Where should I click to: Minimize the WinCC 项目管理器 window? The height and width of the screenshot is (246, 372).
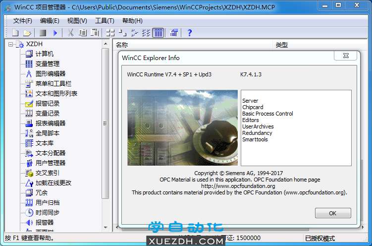325,5
